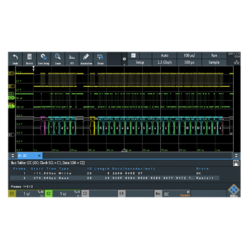
Task: Toggle the C2 channel button
Action: coord(49,193)
